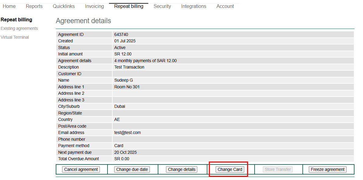Click the Status row label
This screenshot has height=180, width=363.
coord(64,48)
